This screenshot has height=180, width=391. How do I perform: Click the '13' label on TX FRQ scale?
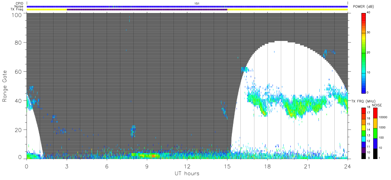(368, 135)
